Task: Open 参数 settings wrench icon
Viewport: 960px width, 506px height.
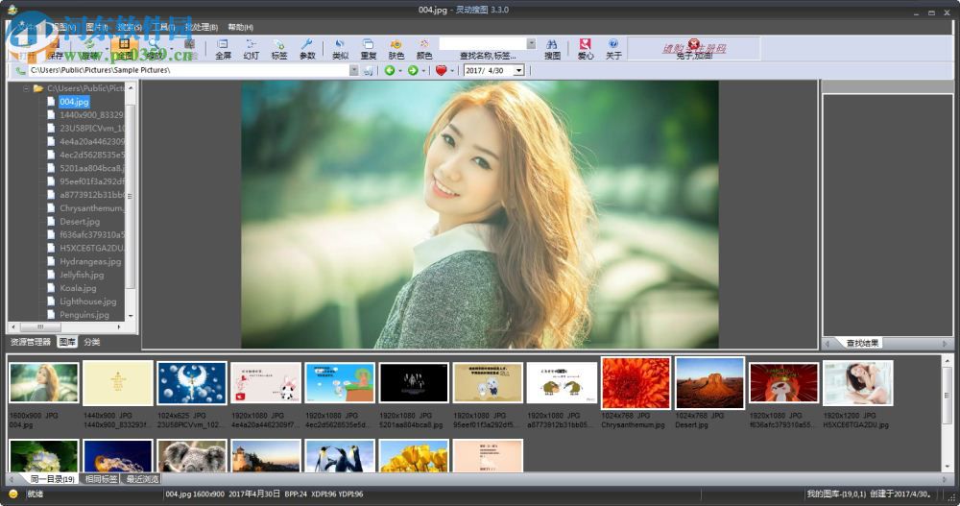Action: pos(307,48)
